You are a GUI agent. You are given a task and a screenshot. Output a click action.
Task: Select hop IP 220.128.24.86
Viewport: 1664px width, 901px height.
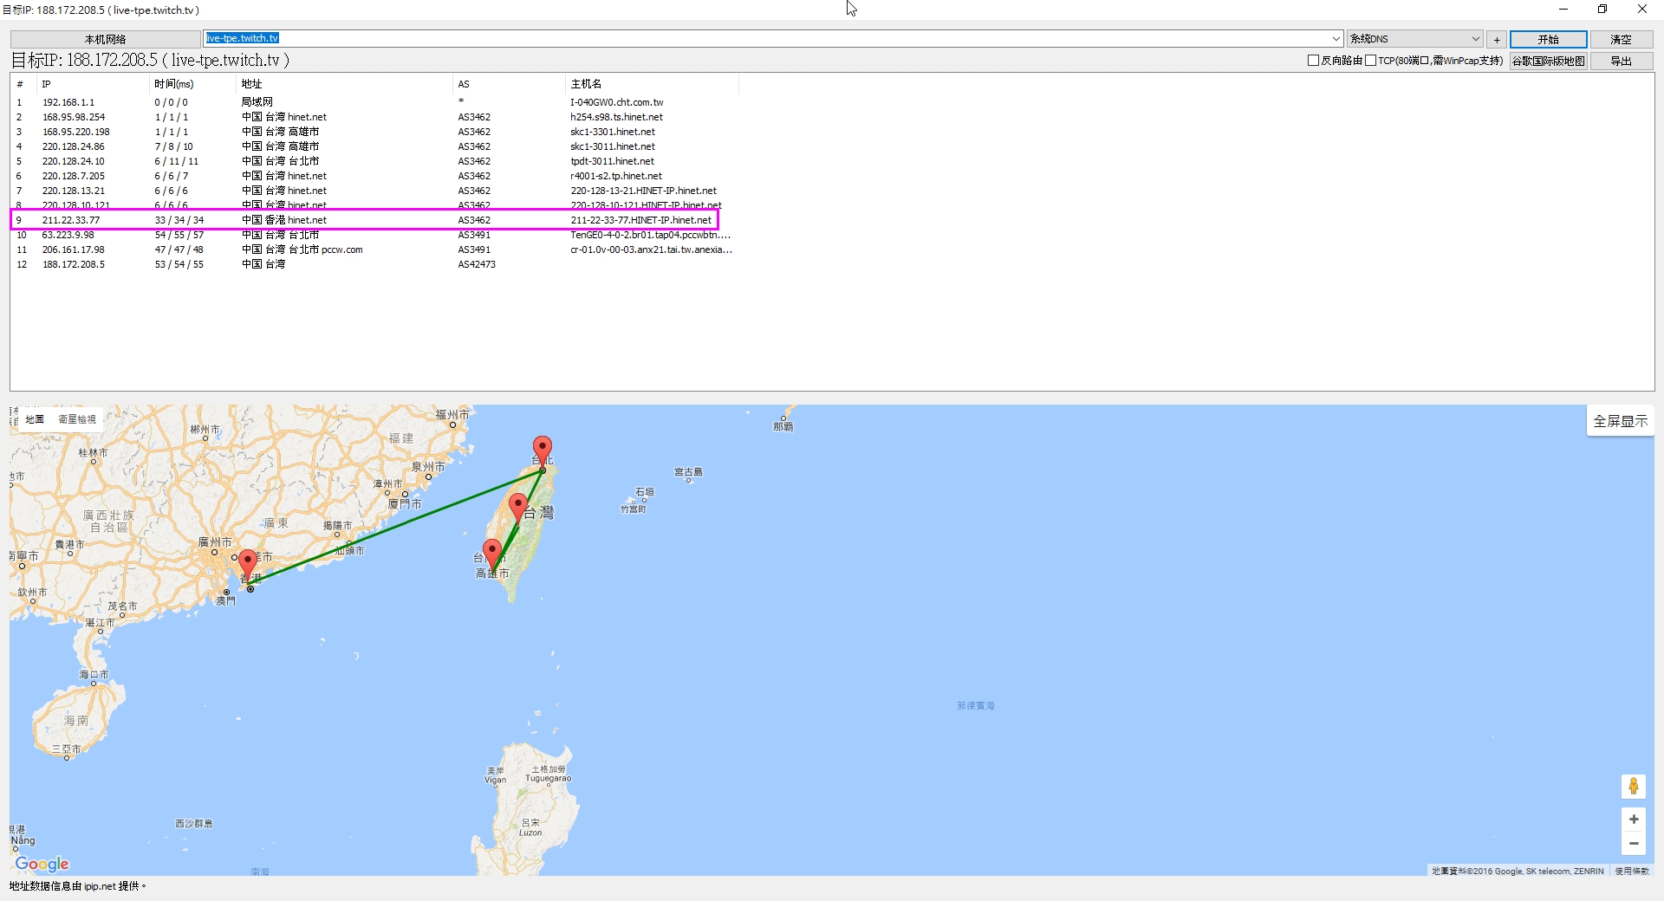pos(74,146)
